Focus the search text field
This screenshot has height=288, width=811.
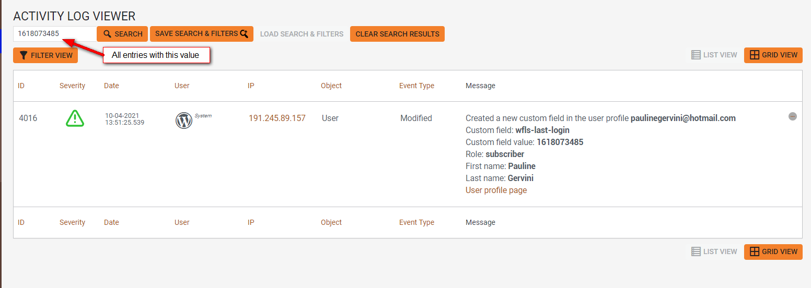tap(54, 34)
